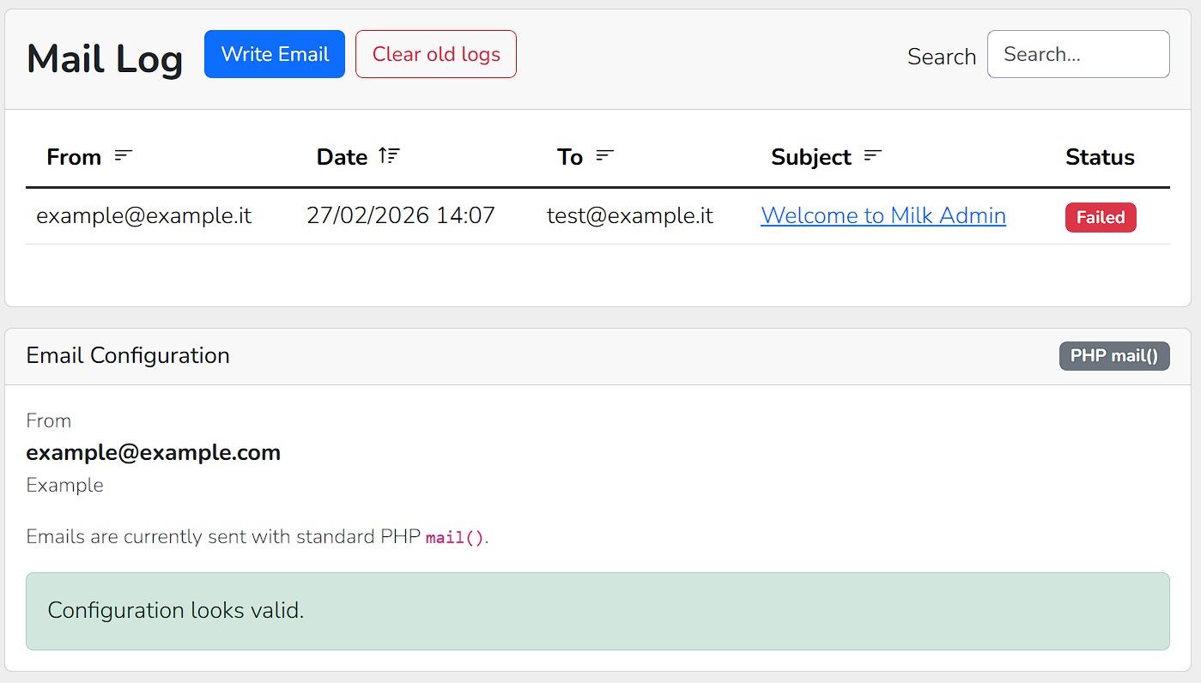Click the Clear old logs button
The width and height of the screenshot is (1201, 683).
pyautogui.click(x=436, y=54)
